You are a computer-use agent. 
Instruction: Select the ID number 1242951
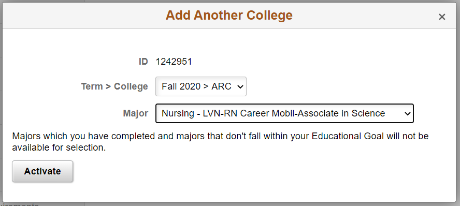[x=174, y=62]
